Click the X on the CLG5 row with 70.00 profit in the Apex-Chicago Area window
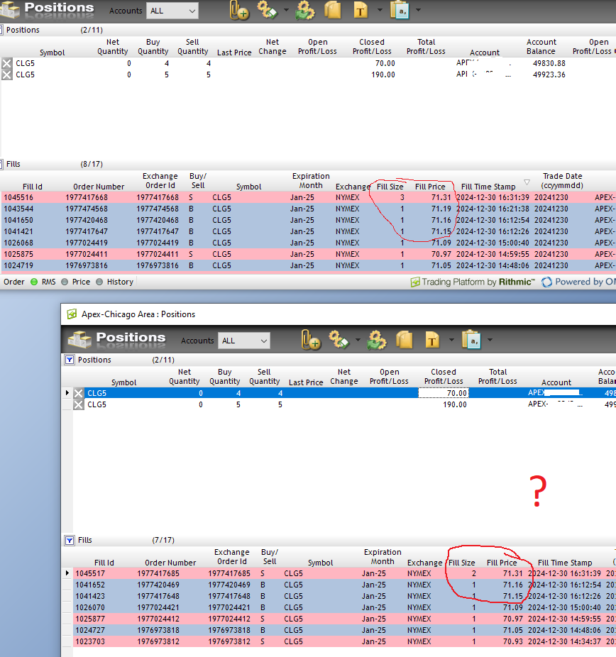 click(79, 393)
